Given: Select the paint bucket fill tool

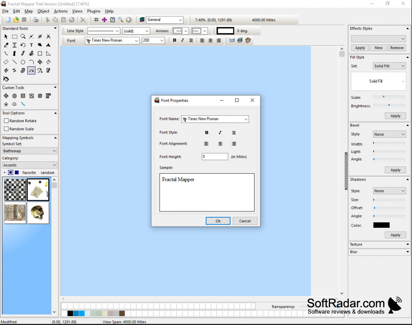Looking at the screenshot, I should pos(6,79).
